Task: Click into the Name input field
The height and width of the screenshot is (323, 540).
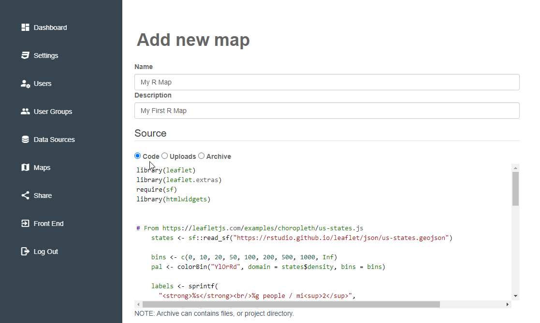Action: point(327,82)
